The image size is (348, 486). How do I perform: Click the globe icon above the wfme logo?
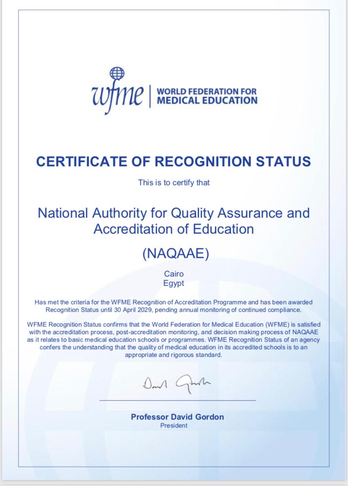[117, 73]
